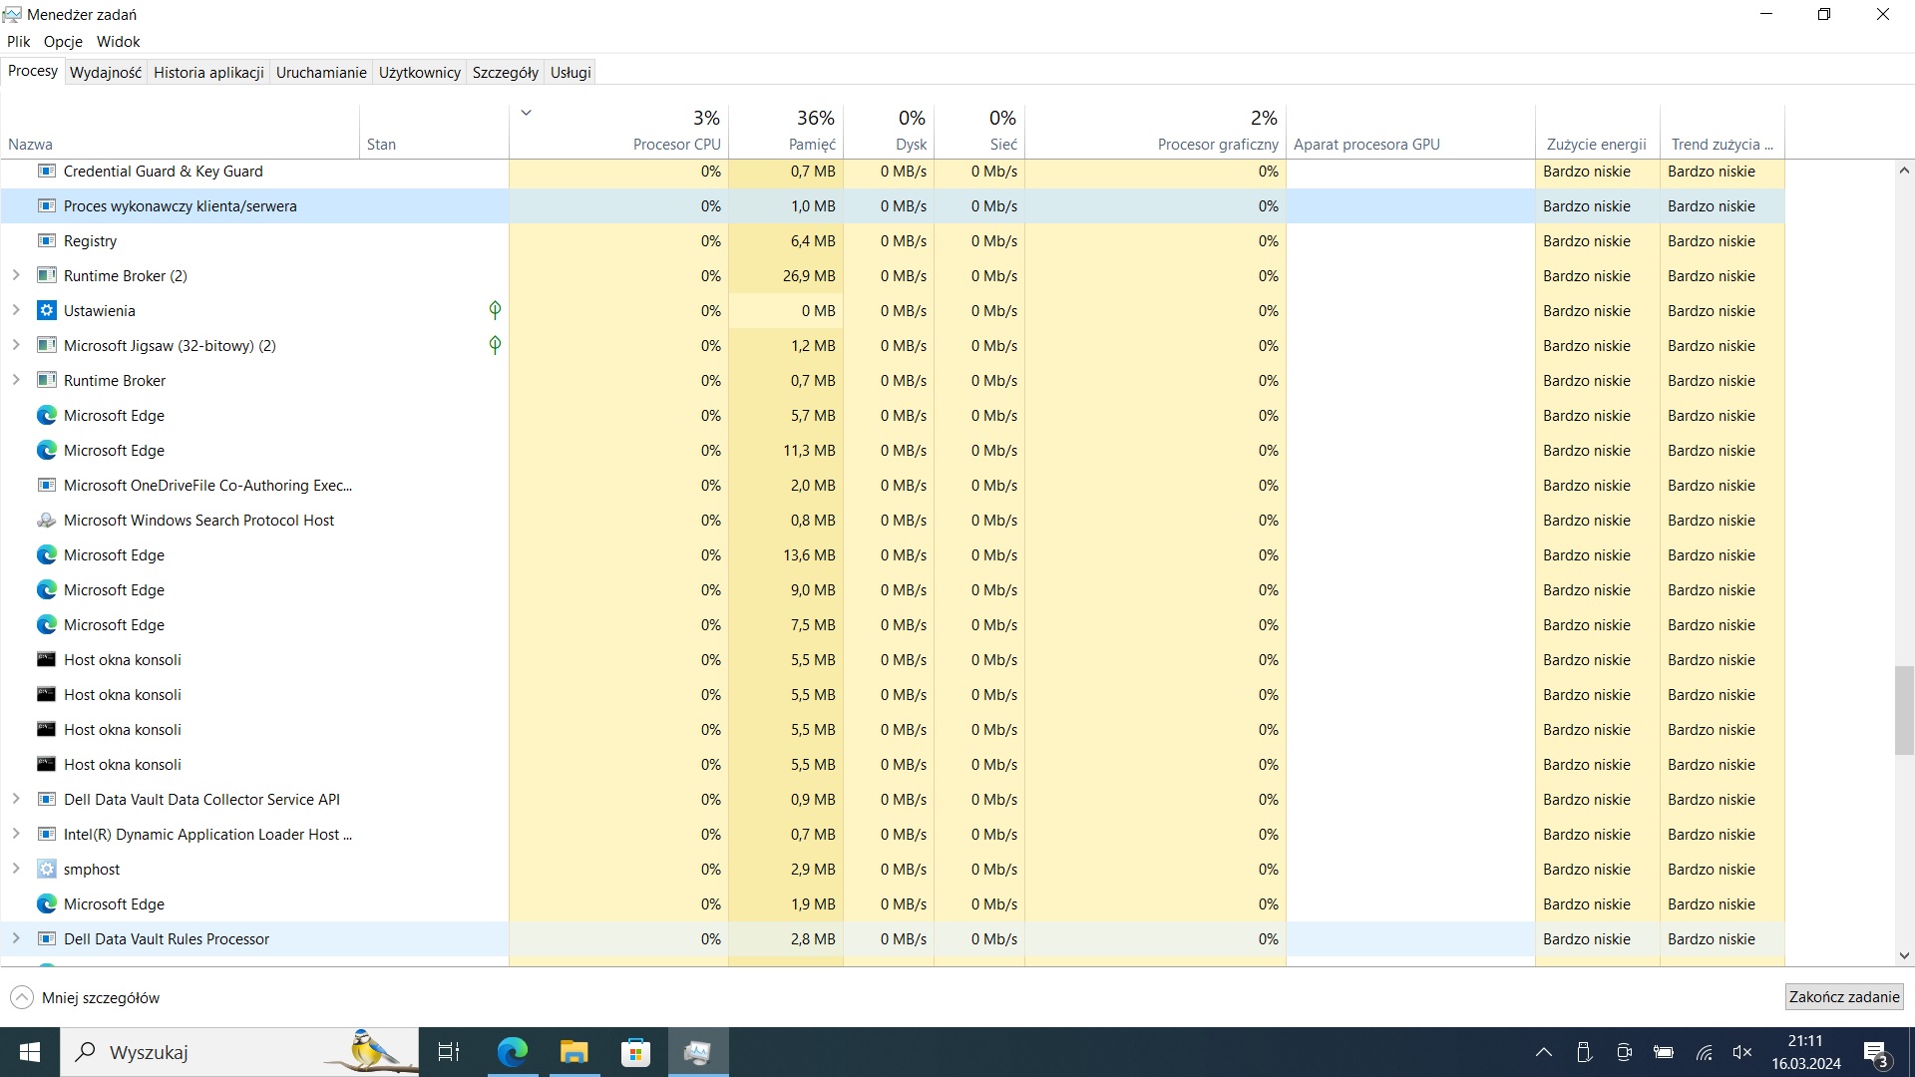
Task: Open the Szczegóły tab
Action: (505, 72)
